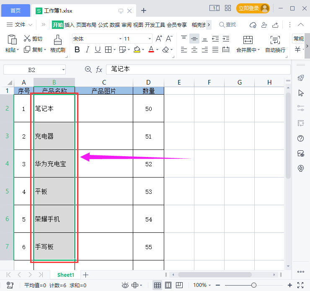The width and height of the screenshot is (310, 291).
Task: Apply the yellow fill color swatch
Action: click(x=137, y=49)
